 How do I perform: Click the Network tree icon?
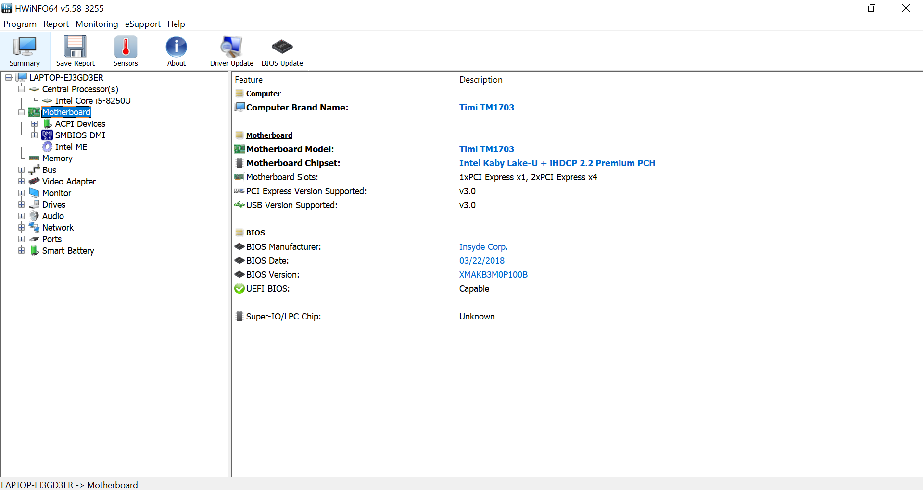(34, 228)
